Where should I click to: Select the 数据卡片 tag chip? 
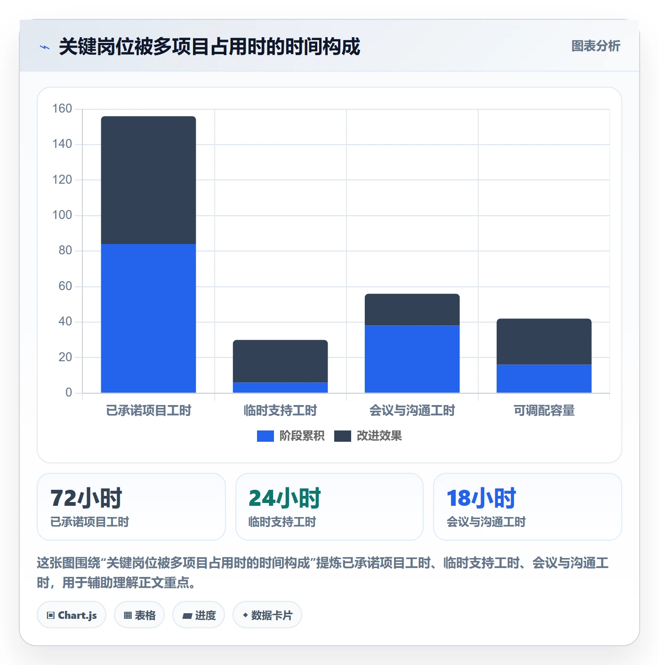tap(267, 615)
